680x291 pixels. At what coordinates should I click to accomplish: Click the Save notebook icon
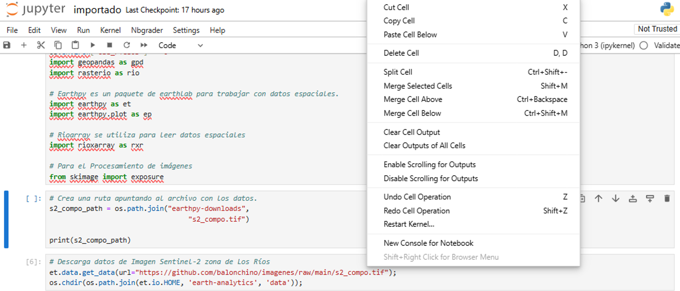(x=7, y=45)
